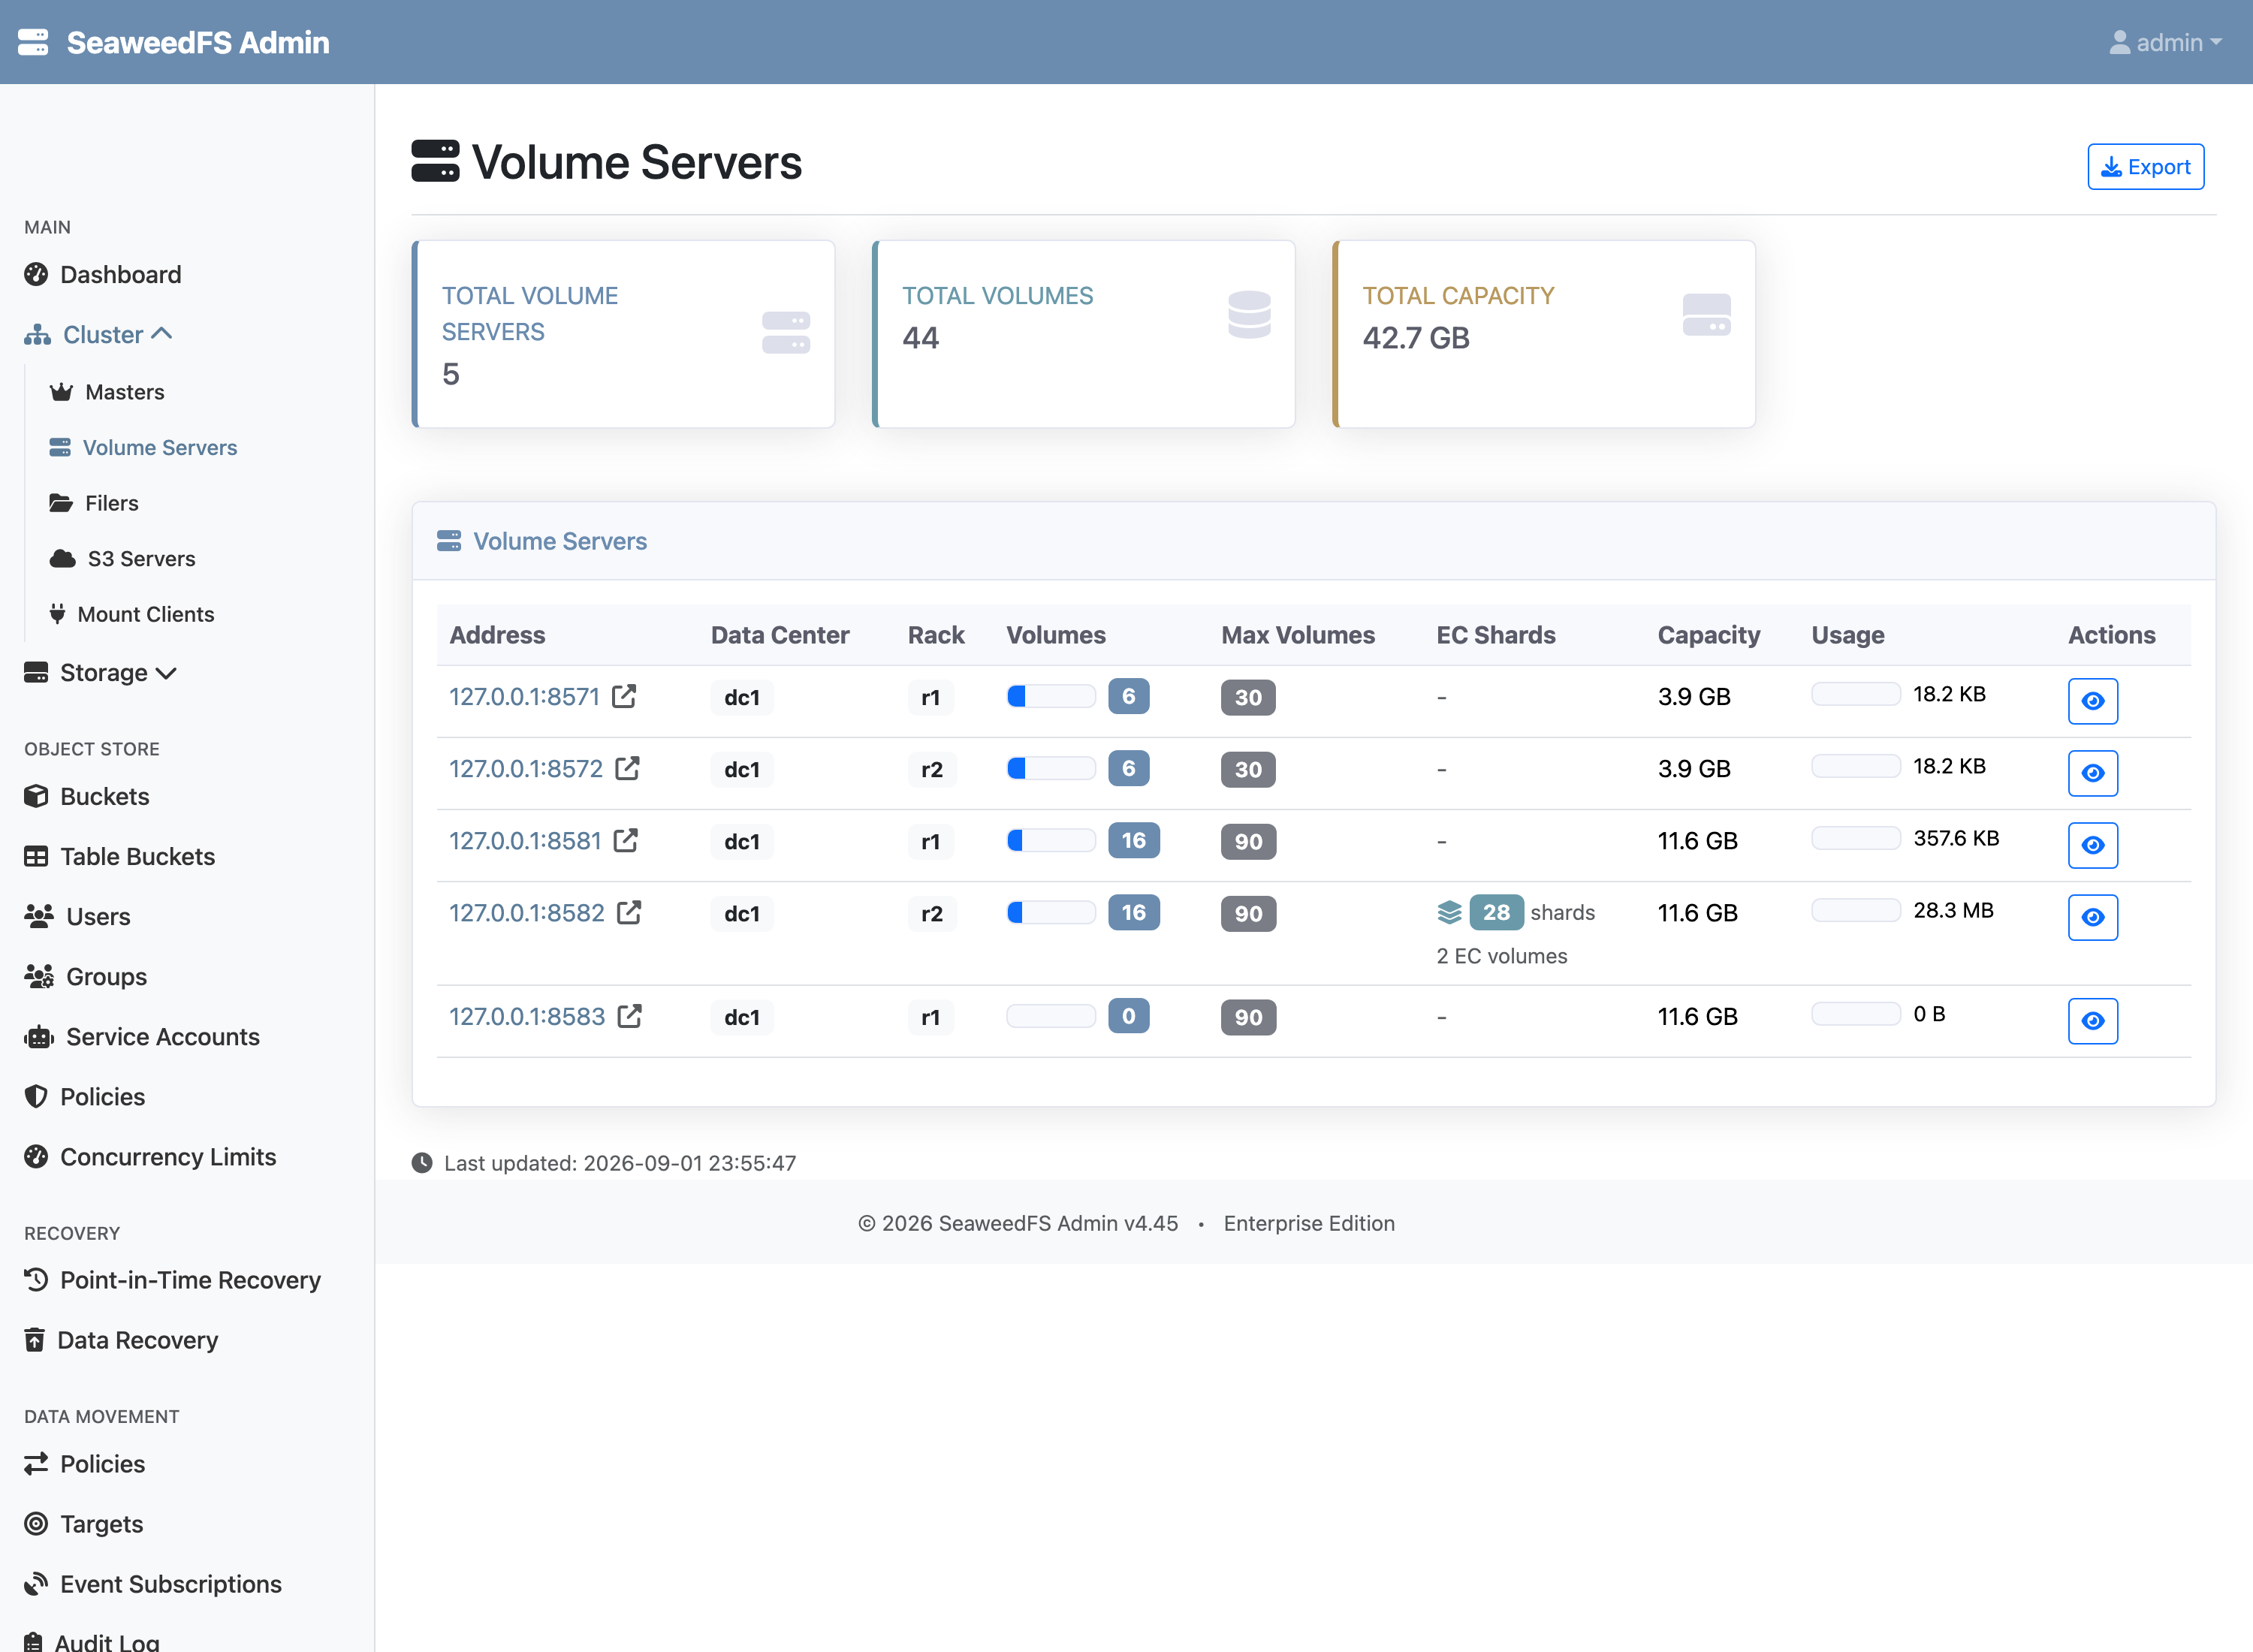The image size is (2253, 1652).
Task: Click the Masters crown icon
Action: [61, 392]
